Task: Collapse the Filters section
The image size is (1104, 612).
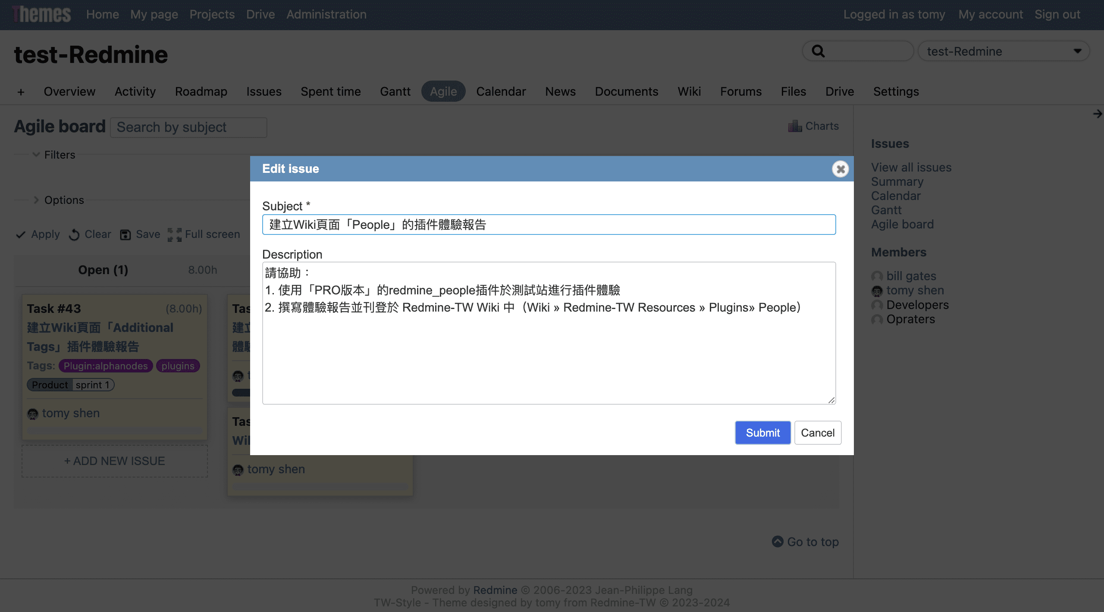Action: (x=36, y=155)
